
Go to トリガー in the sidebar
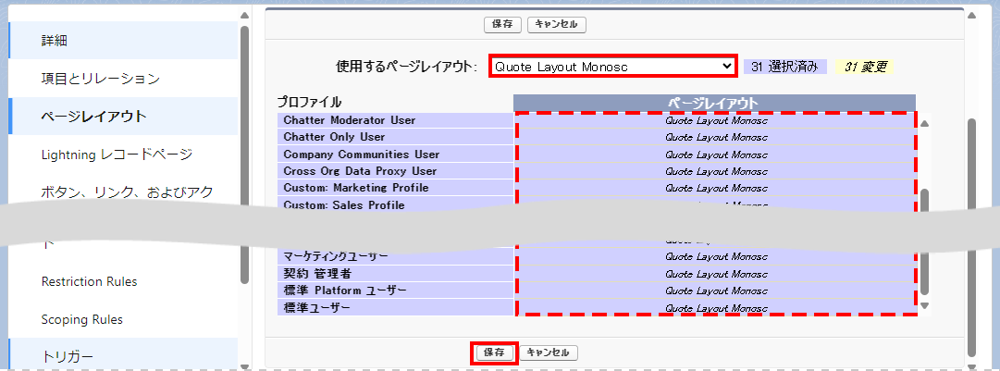pos(68,356)
